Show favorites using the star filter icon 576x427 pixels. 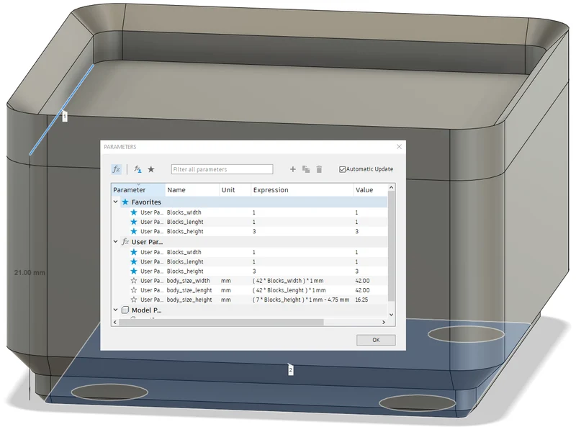(x=151, y=169)
